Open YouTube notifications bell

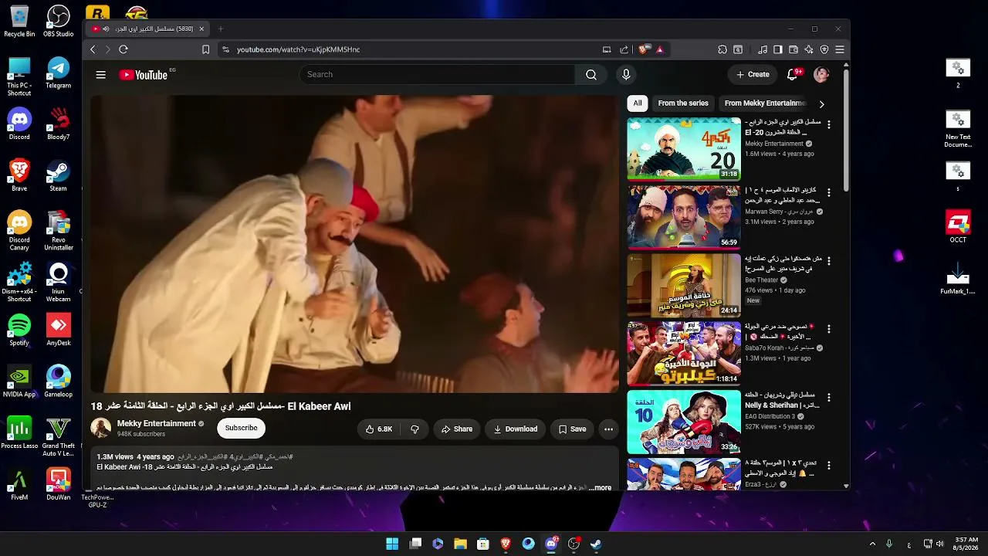(792, 75)
